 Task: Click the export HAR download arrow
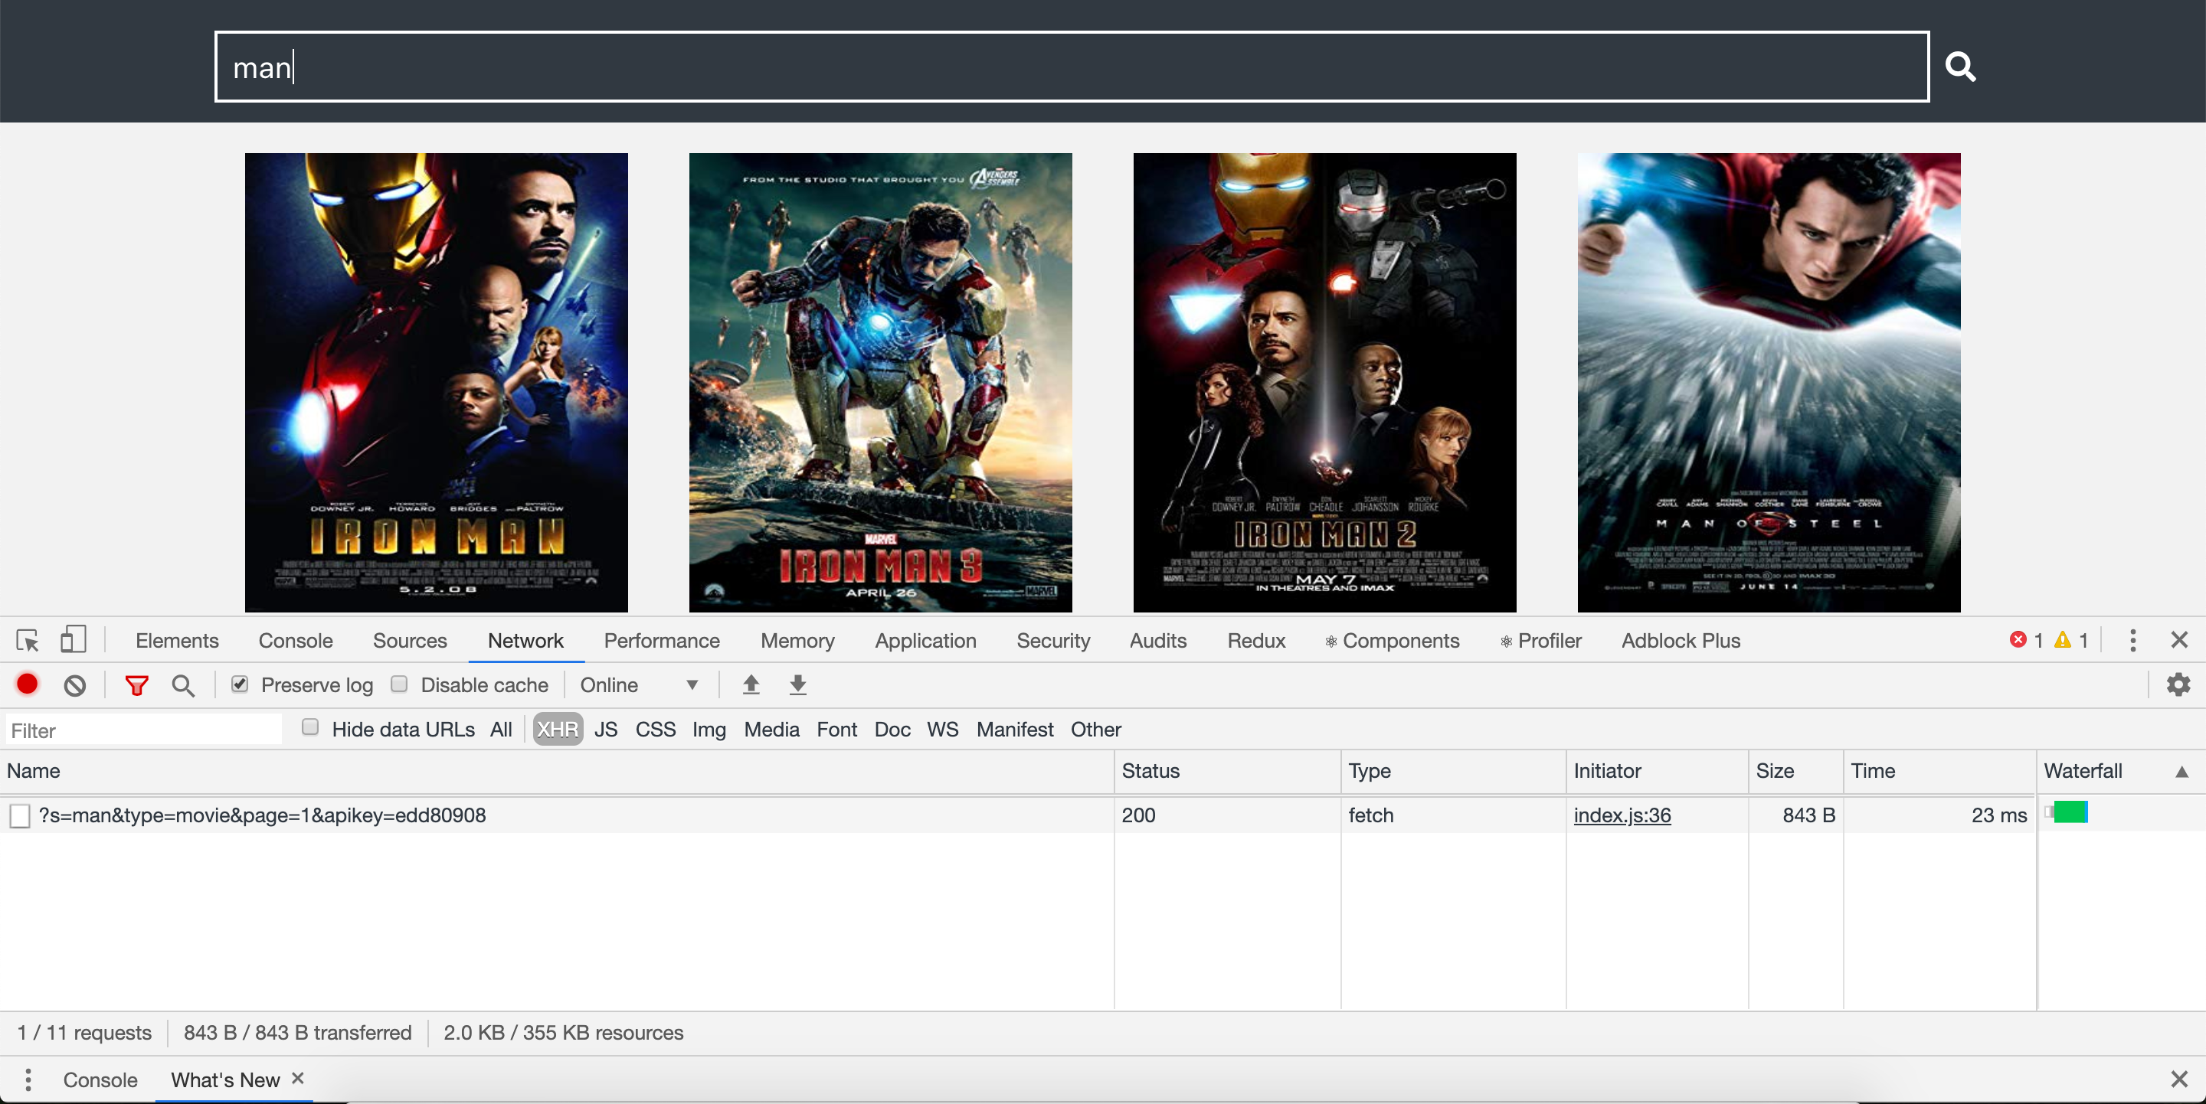(x=797, y=684)
